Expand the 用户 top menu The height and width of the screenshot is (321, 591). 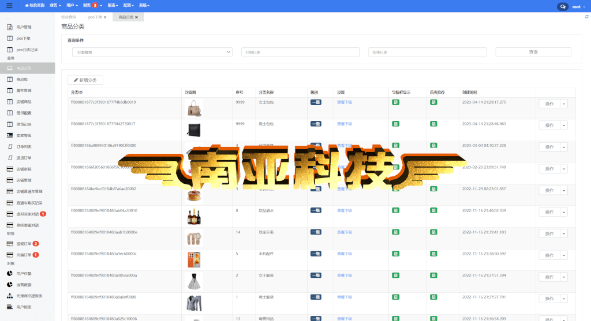click(x=72, y=5)
